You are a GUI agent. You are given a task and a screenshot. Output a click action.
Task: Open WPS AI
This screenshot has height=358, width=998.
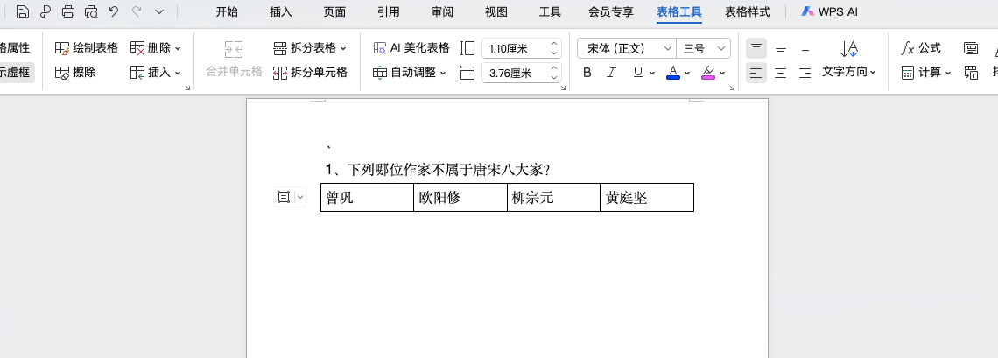point(828,11)
